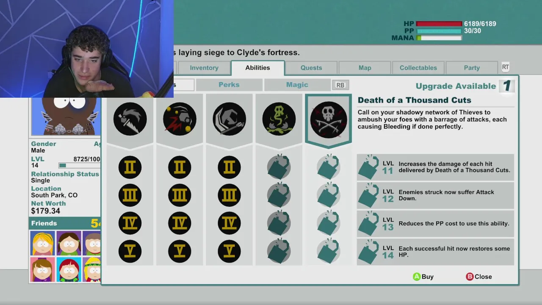542x305 pixels.
Task: Choose level III upgrade in third ability column
Action: point(229,195)
